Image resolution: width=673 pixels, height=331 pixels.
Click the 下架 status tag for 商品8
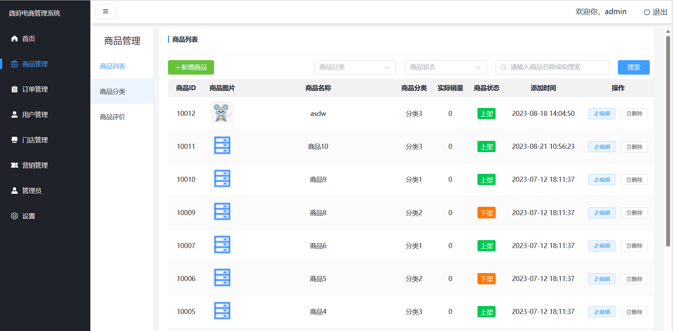[487, 213]
